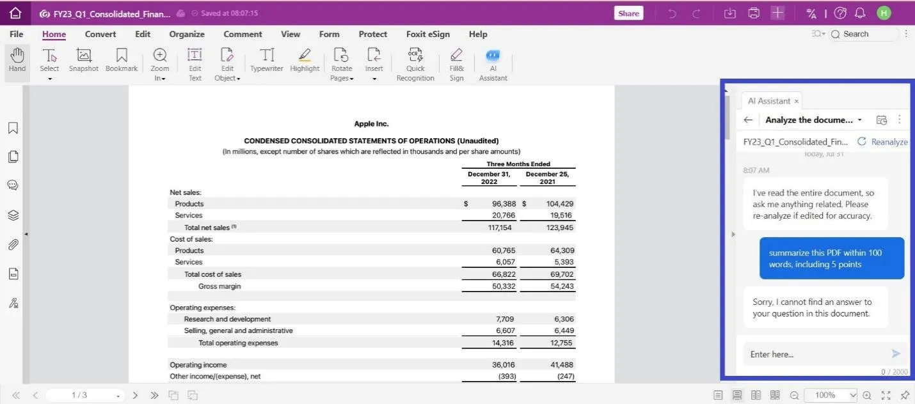915x404 pixels.
Task: Click the Reanalyze link
Action: [x=889, y=142]
